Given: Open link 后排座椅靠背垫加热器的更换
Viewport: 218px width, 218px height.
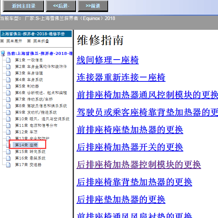Looking at the screenshot, I should [x=134, y=182].
